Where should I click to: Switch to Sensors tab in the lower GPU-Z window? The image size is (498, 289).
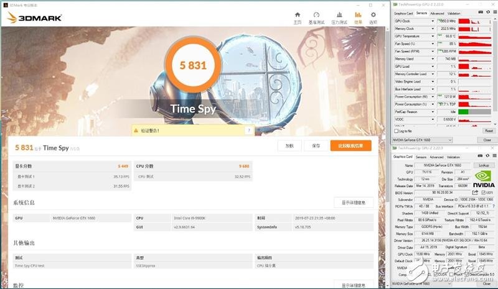click(421, 157)
